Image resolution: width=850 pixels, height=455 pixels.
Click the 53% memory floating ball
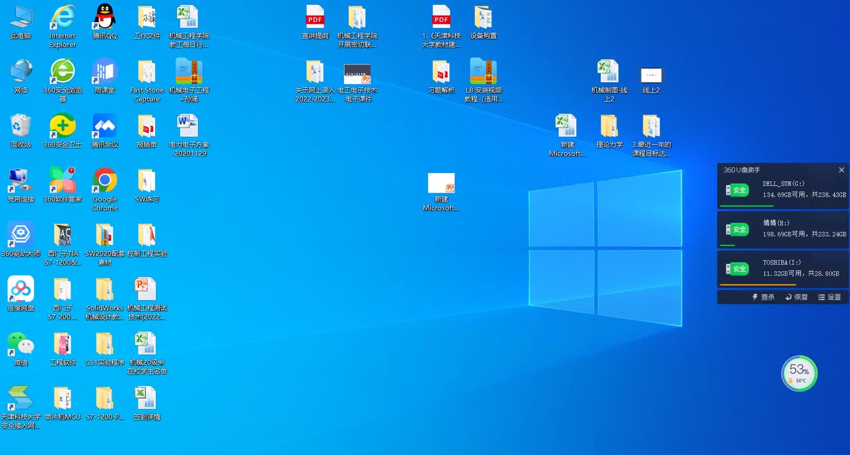tap(799, 373)
